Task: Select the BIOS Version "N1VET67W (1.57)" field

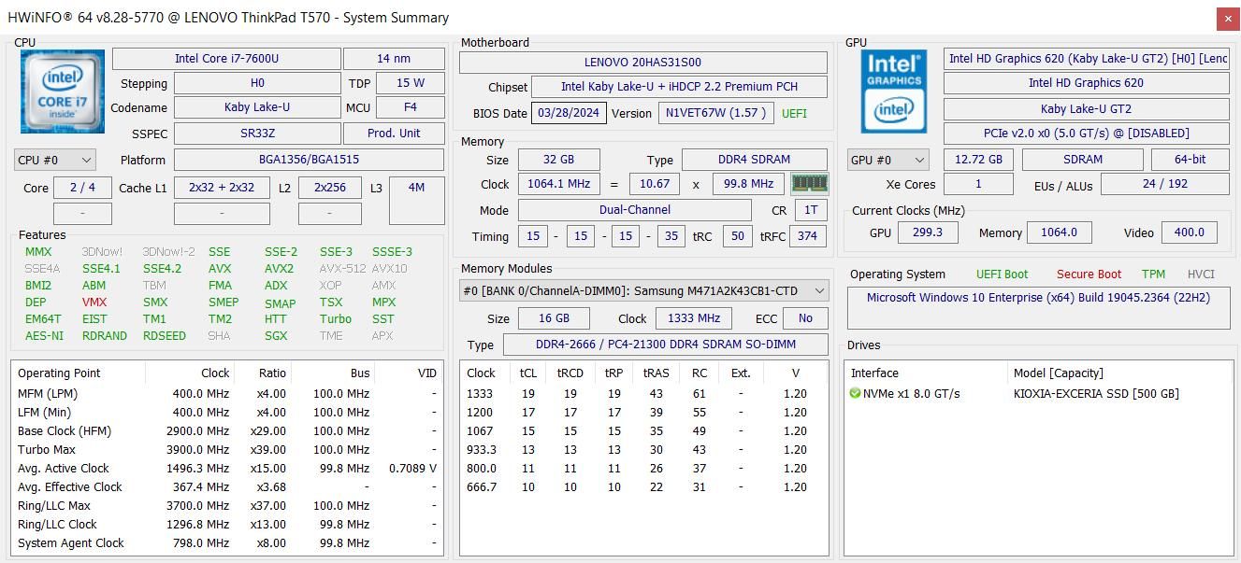Action: click(x=715, y=113)
